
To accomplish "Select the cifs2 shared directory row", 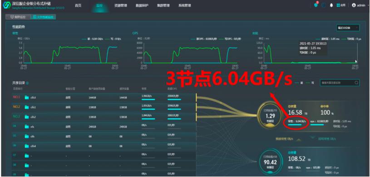I will click(x=104, y=117).
